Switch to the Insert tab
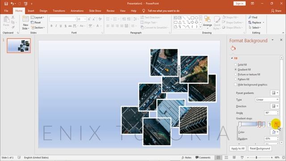 31,11
